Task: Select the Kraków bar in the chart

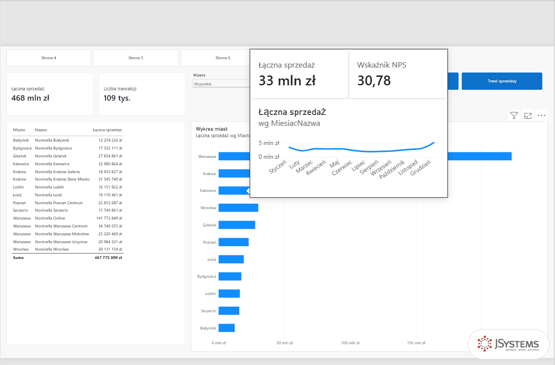Action: pyautogui.click(x=234, y=174)
